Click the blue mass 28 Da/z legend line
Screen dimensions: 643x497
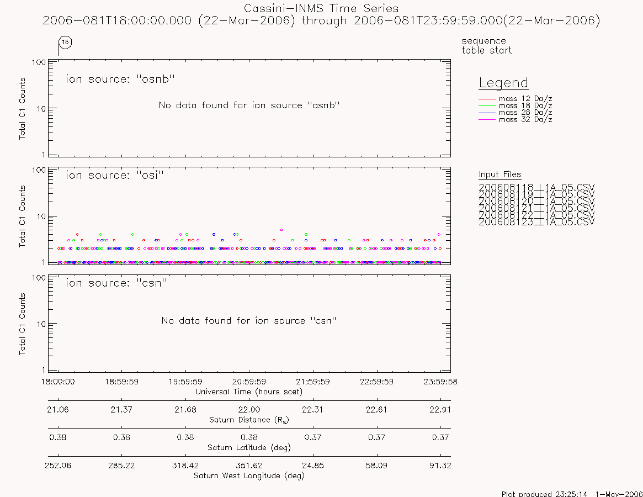pyautogui.click(x=487, y=113)
